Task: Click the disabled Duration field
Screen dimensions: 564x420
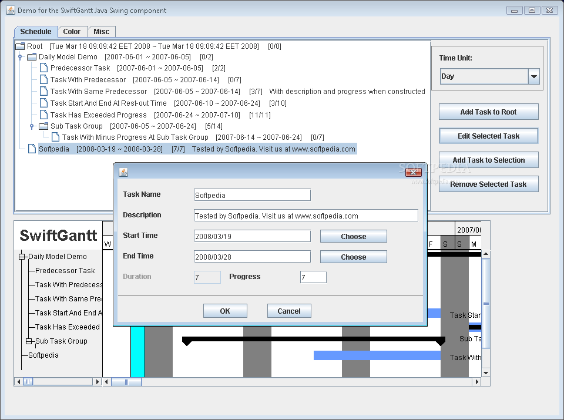Action: pos(207,277)
